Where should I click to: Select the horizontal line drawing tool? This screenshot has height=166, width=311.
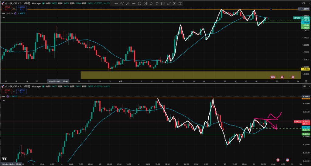click(x=116, y=4)
